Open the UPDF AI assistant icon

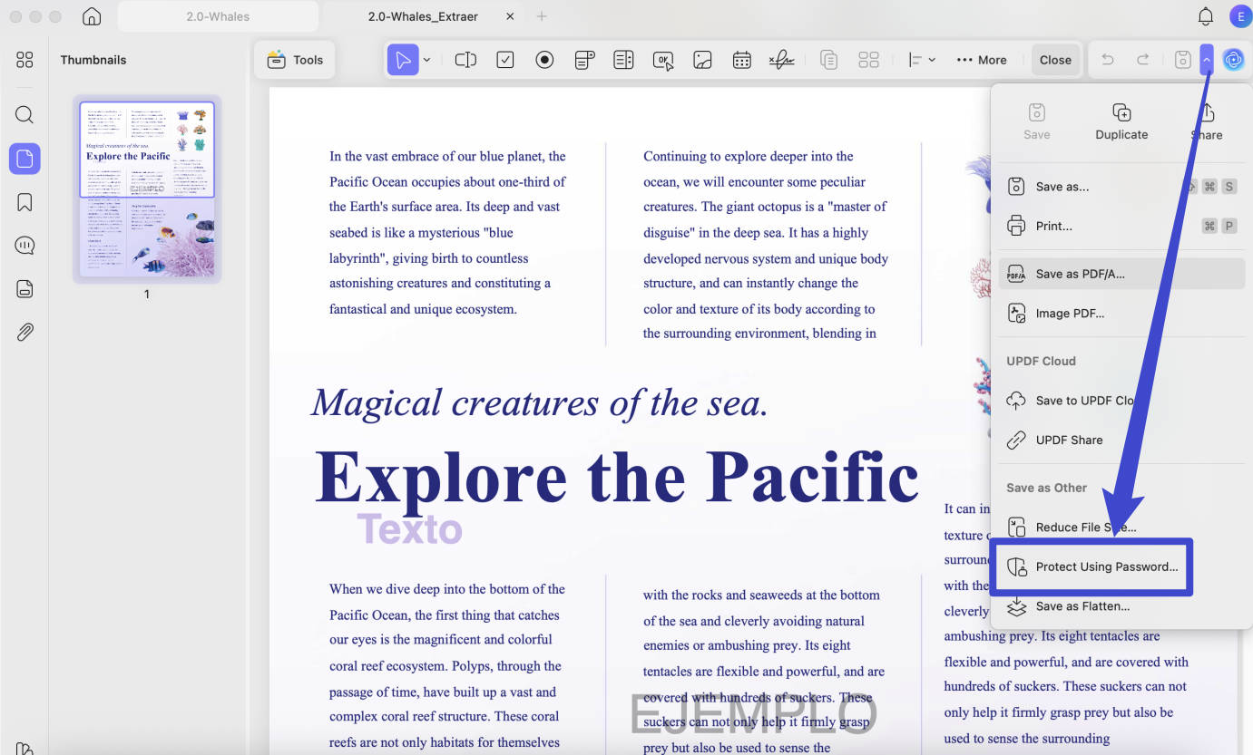coord(1233,60)
